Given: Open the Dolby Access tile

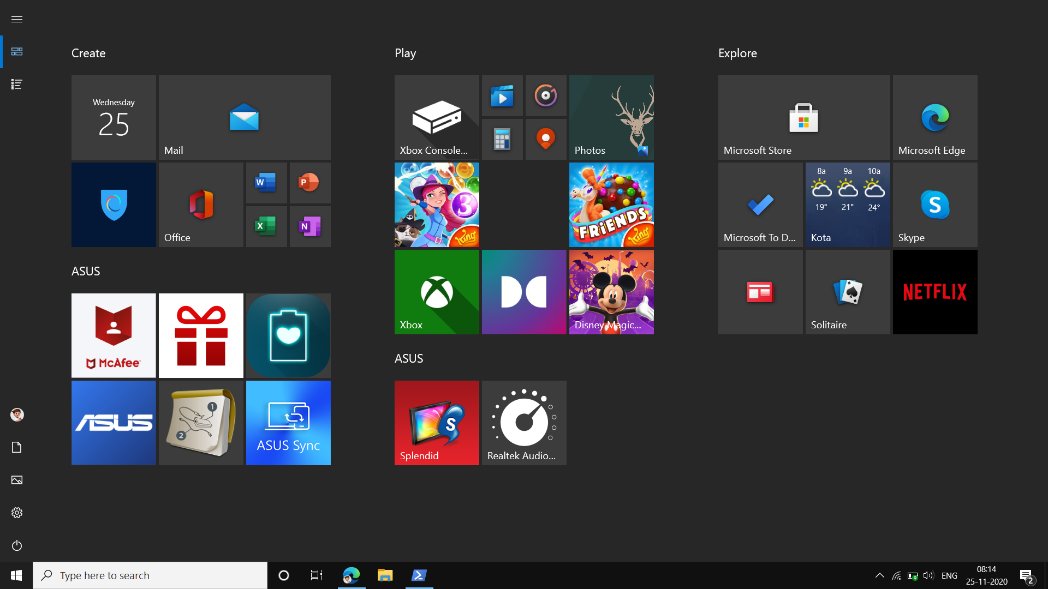Looking at the screenshot, I should point(524,292).
